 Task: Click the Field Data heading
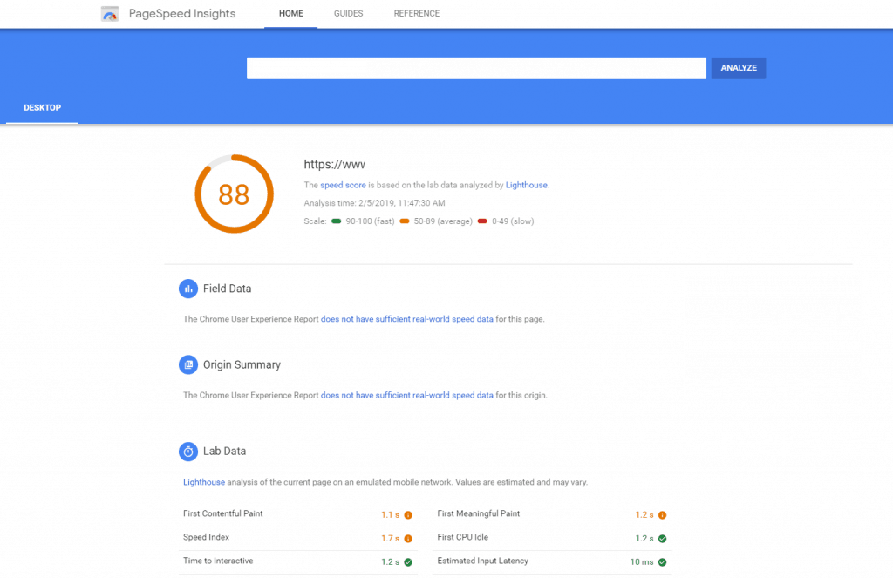coord(228,289)
